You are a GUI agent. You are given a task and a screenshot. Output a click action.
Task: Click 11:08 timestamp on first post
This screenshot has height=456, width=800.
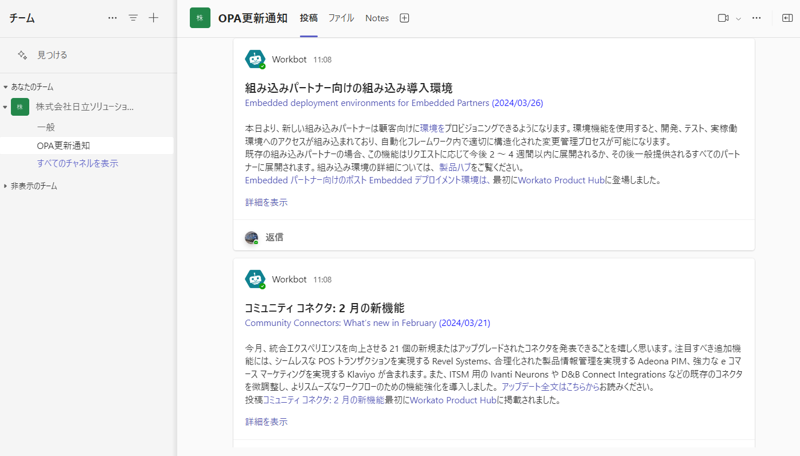[322, 60]
